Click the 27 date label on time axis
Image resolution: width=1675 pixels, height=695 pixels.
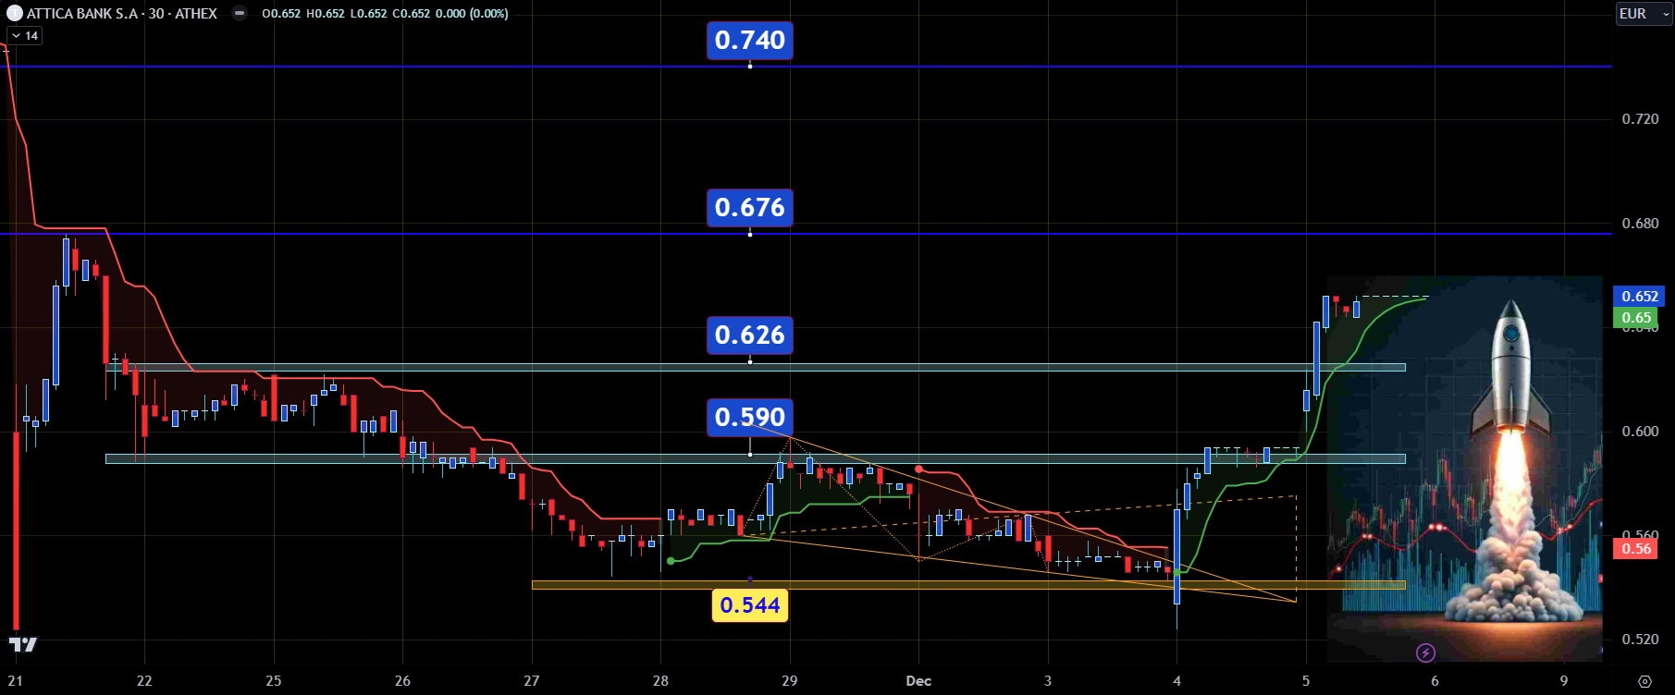coord(531,681)
